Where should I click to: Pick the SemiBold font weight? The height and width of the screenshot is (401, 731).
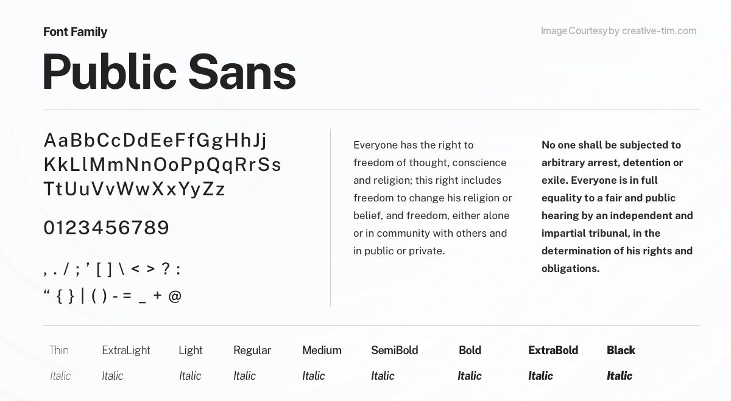coord(394,350)
